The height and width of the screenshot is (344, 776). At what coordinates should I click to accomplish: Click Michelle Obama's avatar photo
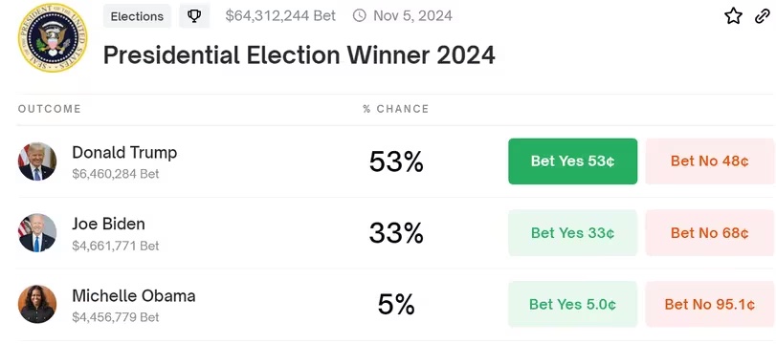[x=37, y=304]
